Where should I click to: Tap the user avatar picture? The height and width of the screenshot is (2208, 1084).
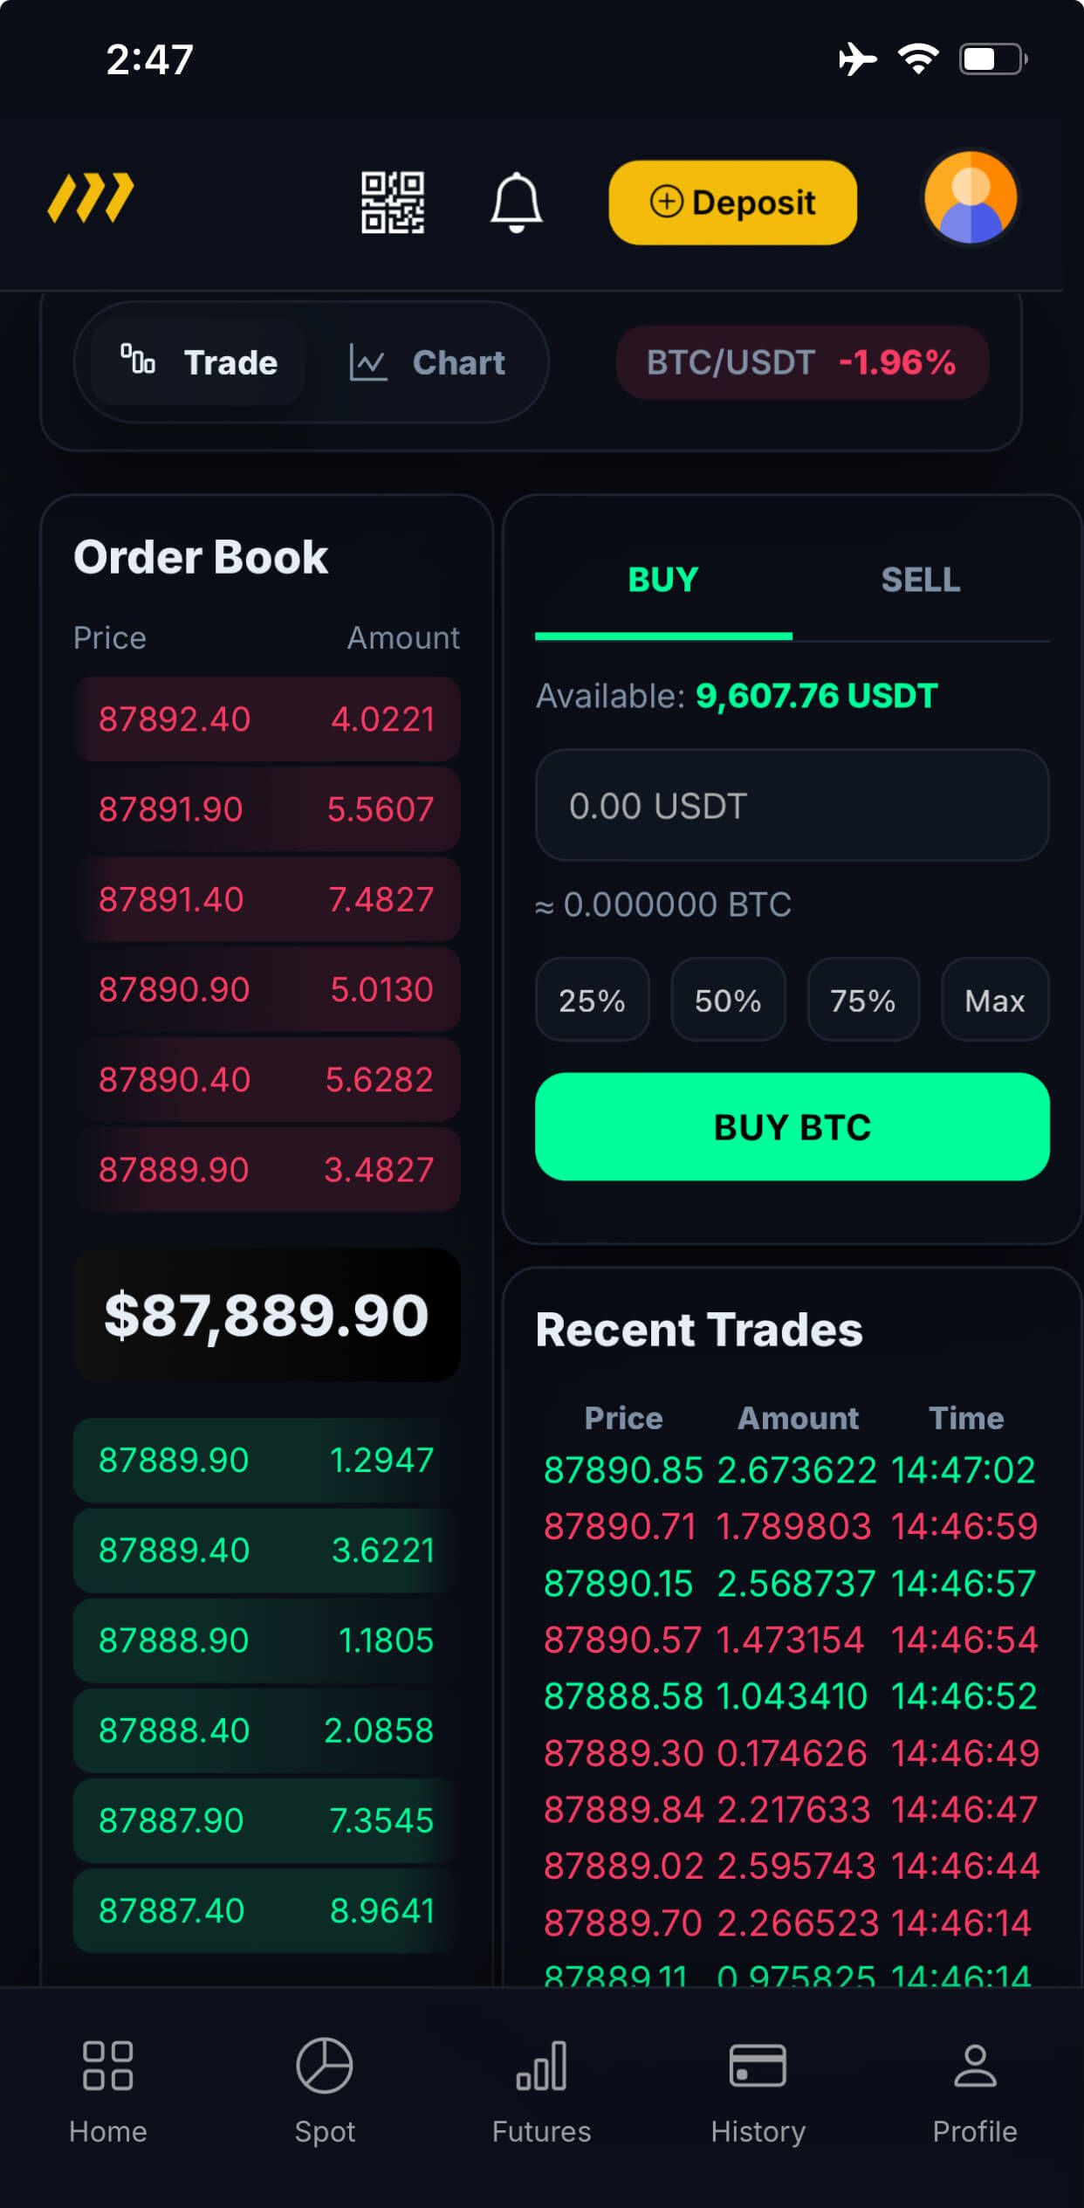(971, 198)
